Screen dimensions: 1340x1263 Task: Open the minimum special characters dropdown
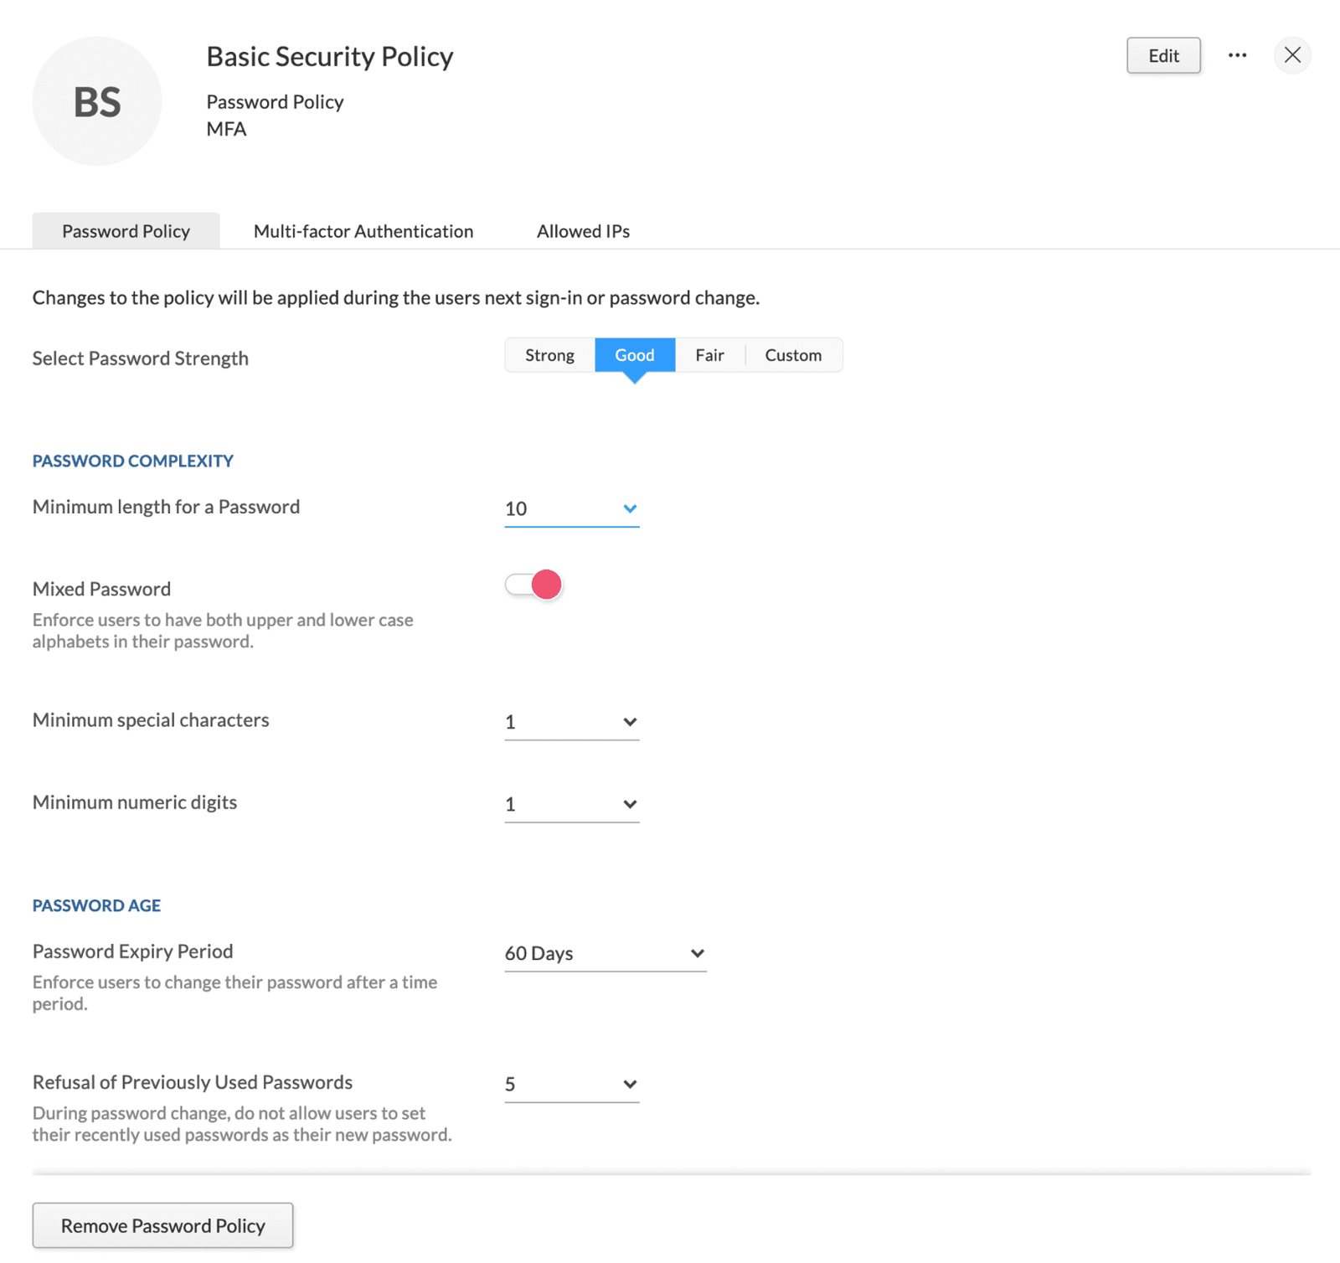pyautogui.click(x=572, y=722)
